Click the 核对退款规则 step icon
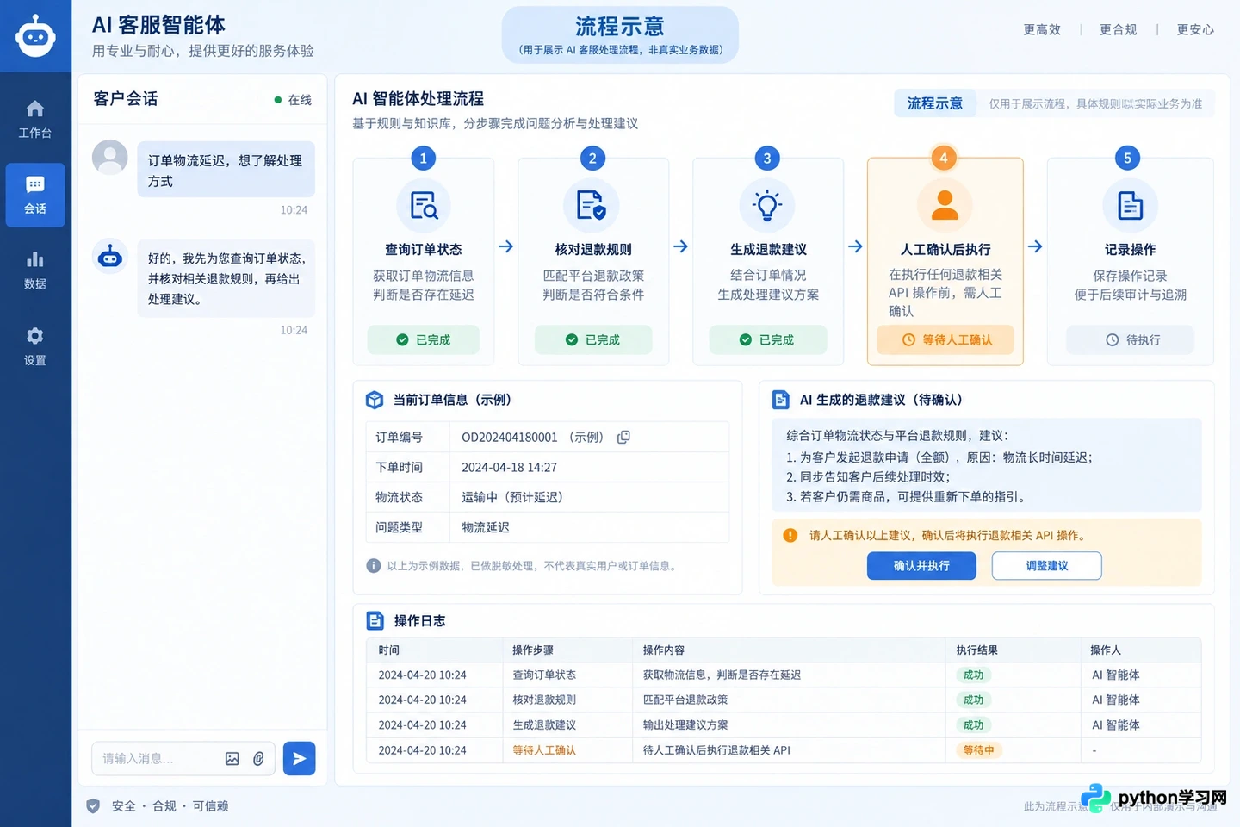Image resolution: width=1240 pixels, height=827 pixels. pos(592,206)
